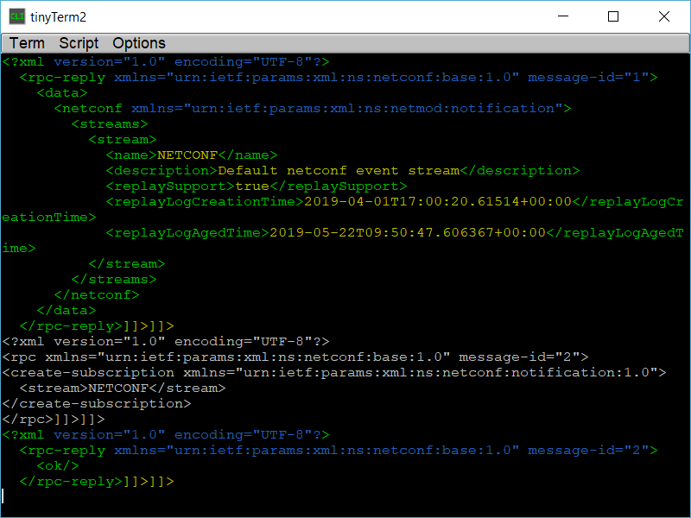
Task: Click the tinyTerm2 CLI app icon
Action: tap(16, 16)
